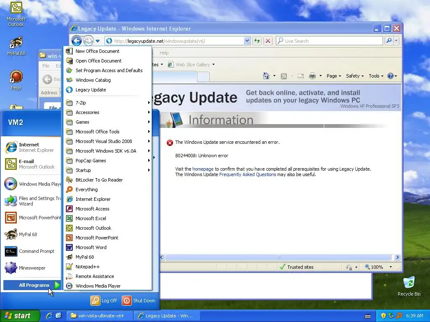Expand the Startup folder
Viewport: 430px width, 322px height.
107,170
